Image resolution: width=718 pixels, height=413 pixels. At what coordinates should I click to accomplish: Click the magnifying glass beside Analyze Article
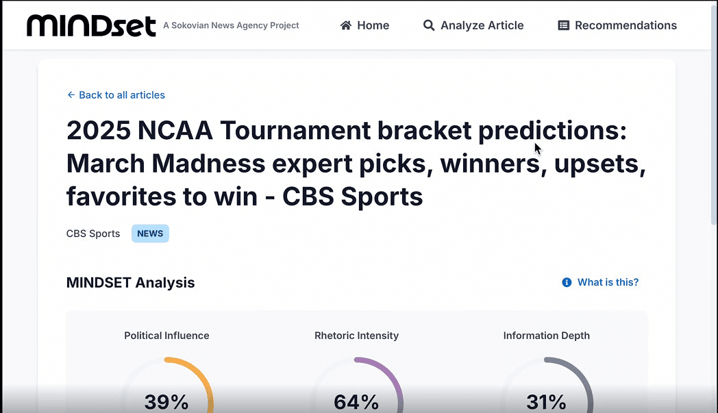coord(429,25)
